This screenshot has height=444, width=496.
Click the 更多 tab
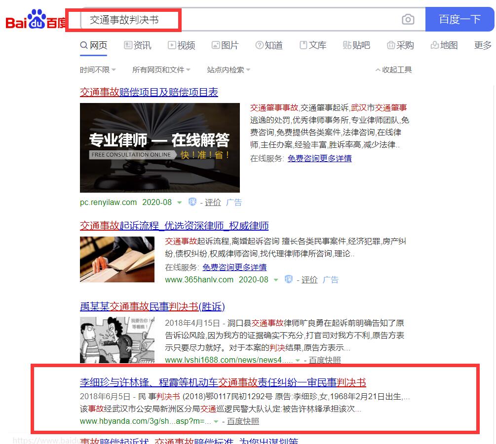coord(483,45)
